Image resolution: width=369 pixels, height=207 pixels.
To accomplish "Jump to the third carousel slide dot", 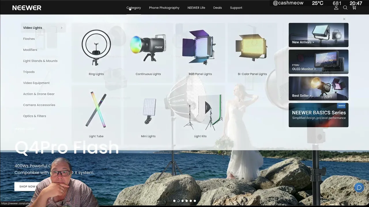I will (x=182, y=201).
